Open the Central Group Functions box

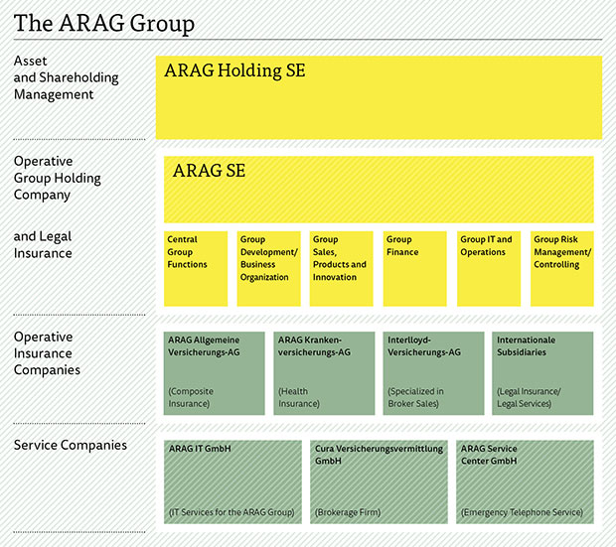click(x=196, y=268)
